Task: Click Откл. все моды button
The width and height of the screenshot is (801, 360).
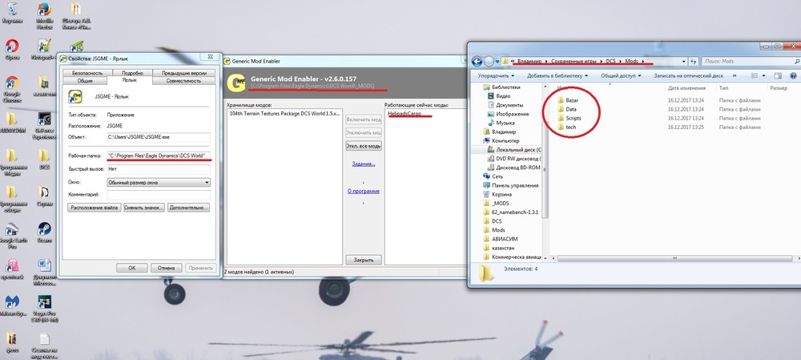Action: 363,146
